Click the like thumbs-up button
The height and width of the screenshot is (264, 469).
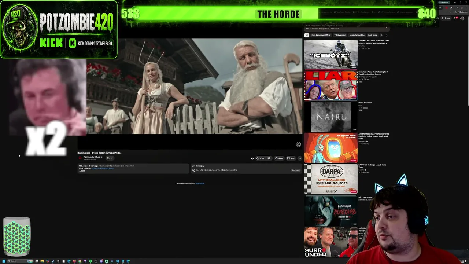[x=261, y=158]
